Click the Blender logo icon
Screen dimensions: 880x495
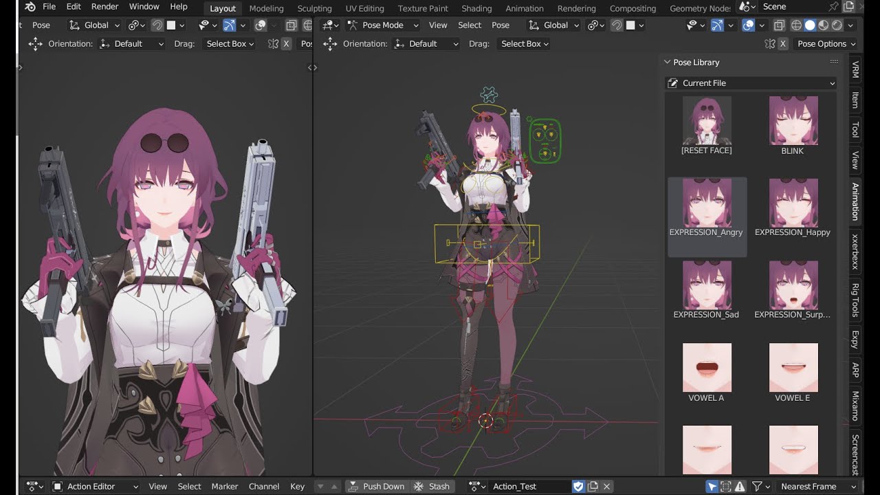(30, 7)
